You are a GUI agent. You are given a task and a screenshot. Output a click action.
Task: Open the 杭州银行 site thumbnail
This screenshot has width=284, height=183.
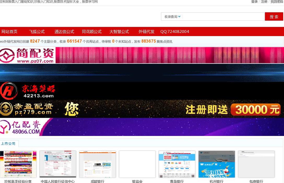pos(217,164)
